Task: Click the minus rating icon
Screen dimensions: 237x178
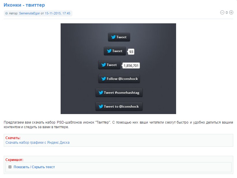Action: click(222, 12)
